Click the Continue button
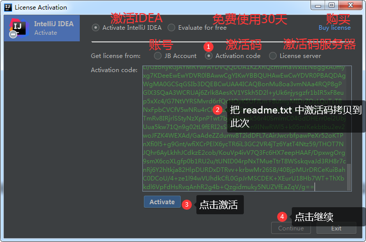 (291, 228)
